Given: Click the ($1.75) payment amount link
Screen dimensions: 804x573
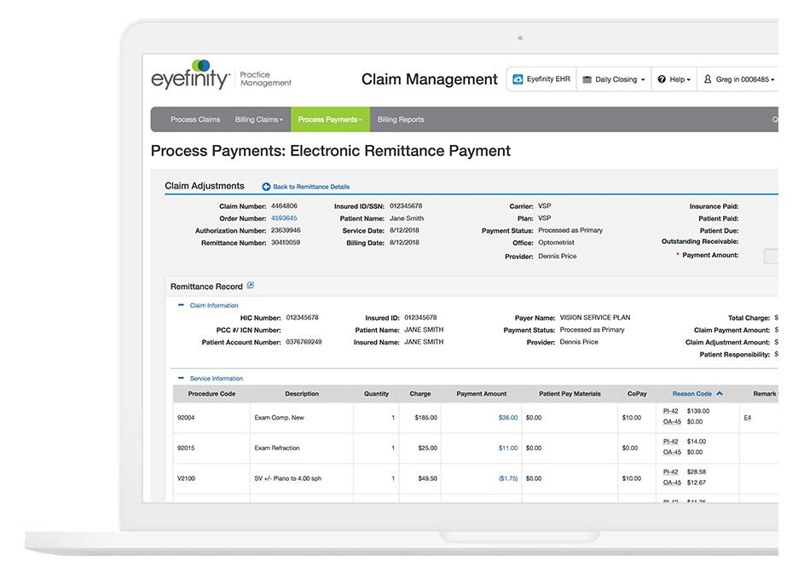Looking at the screenshot, I should click(508, 478).
